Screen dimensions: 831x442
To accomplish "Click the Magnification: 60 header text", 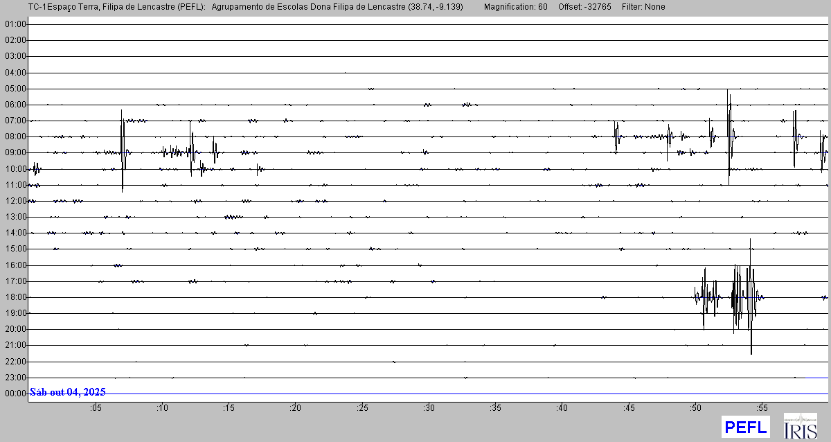I will click(515, 7).
